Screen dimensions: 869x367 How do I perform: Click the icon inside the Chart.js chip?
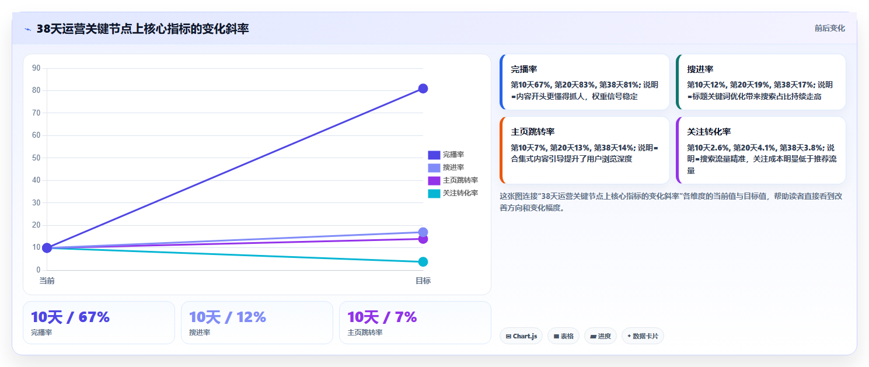click(508, 337)
